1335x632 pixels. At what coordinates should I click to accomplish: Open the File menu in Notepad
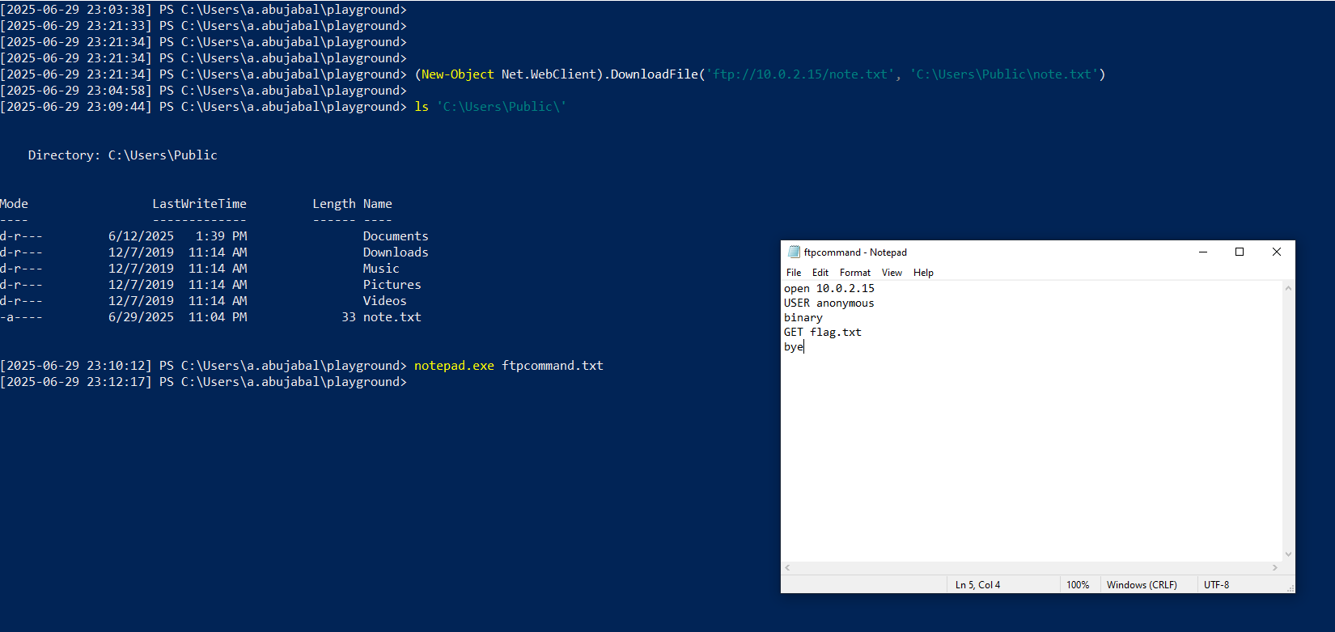pyautogui.click(x=794, y=273)
